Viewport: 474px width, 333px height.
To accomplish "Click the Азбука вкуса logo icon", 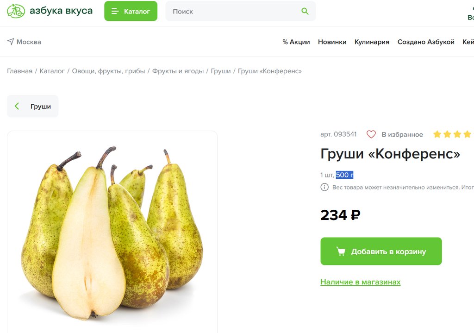I will click(16, 11).
